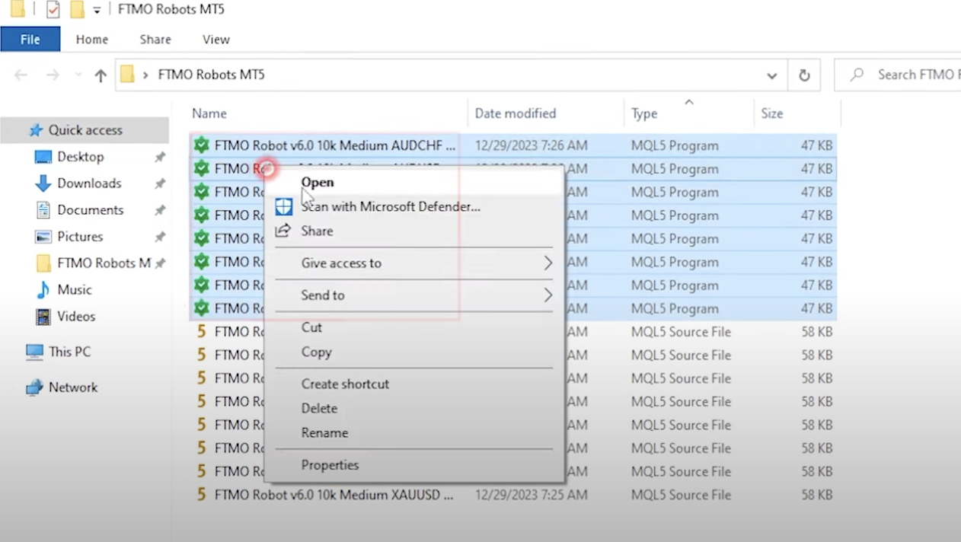Viewport: 961px width, 542px height.
Task: Open Documents in the navigation pane
Action: (90, 210)
